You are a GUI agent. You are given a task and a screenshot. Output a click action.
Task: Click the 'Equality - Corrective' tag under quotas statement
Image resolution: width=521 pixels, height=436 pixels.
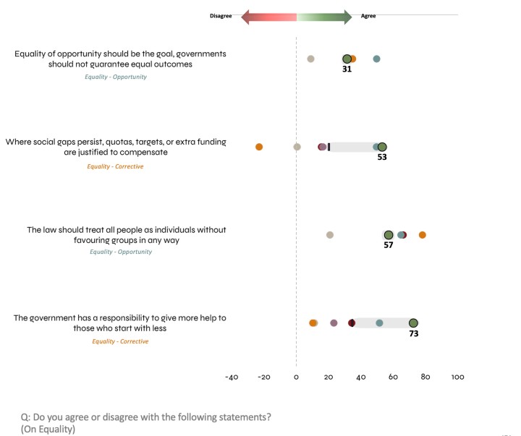pos(115,166)
